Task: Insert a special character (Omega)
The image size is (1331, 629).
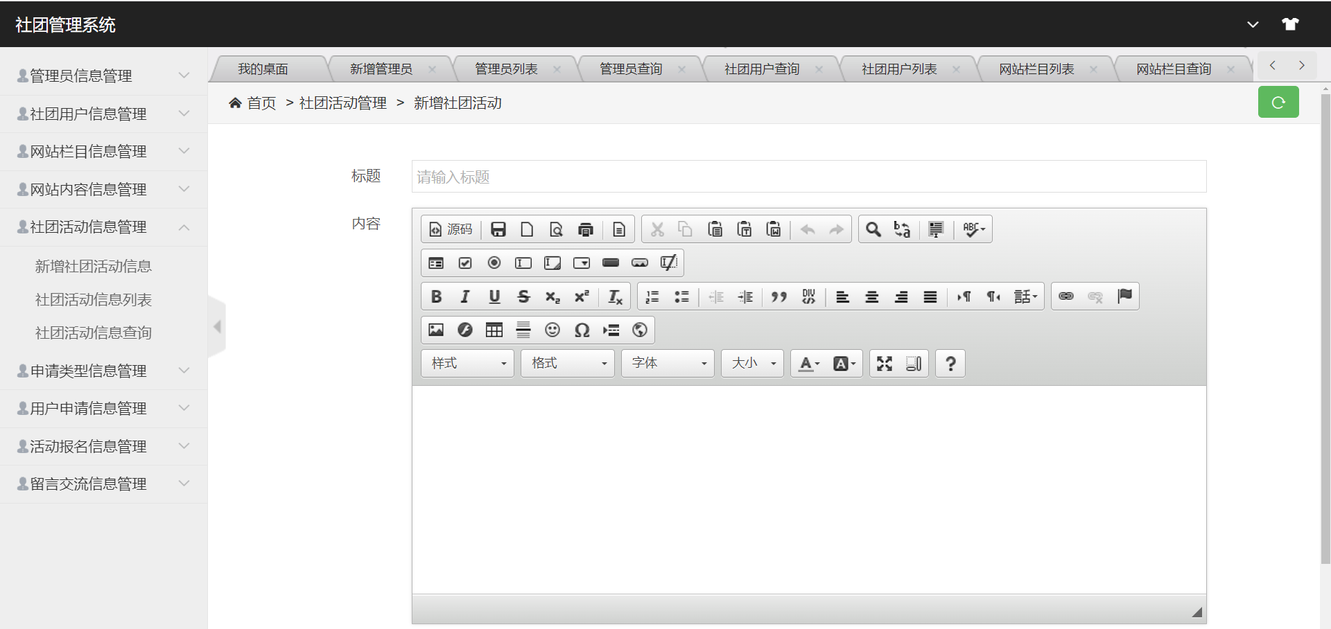Action: tap(582, 330)
